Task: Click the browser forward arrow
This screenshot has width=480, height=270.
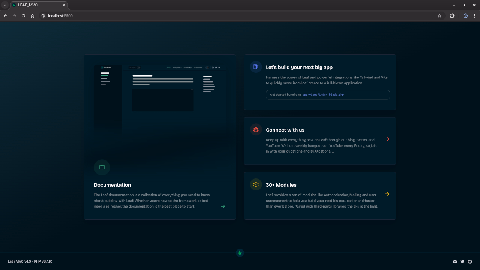Action: [15, 16]
